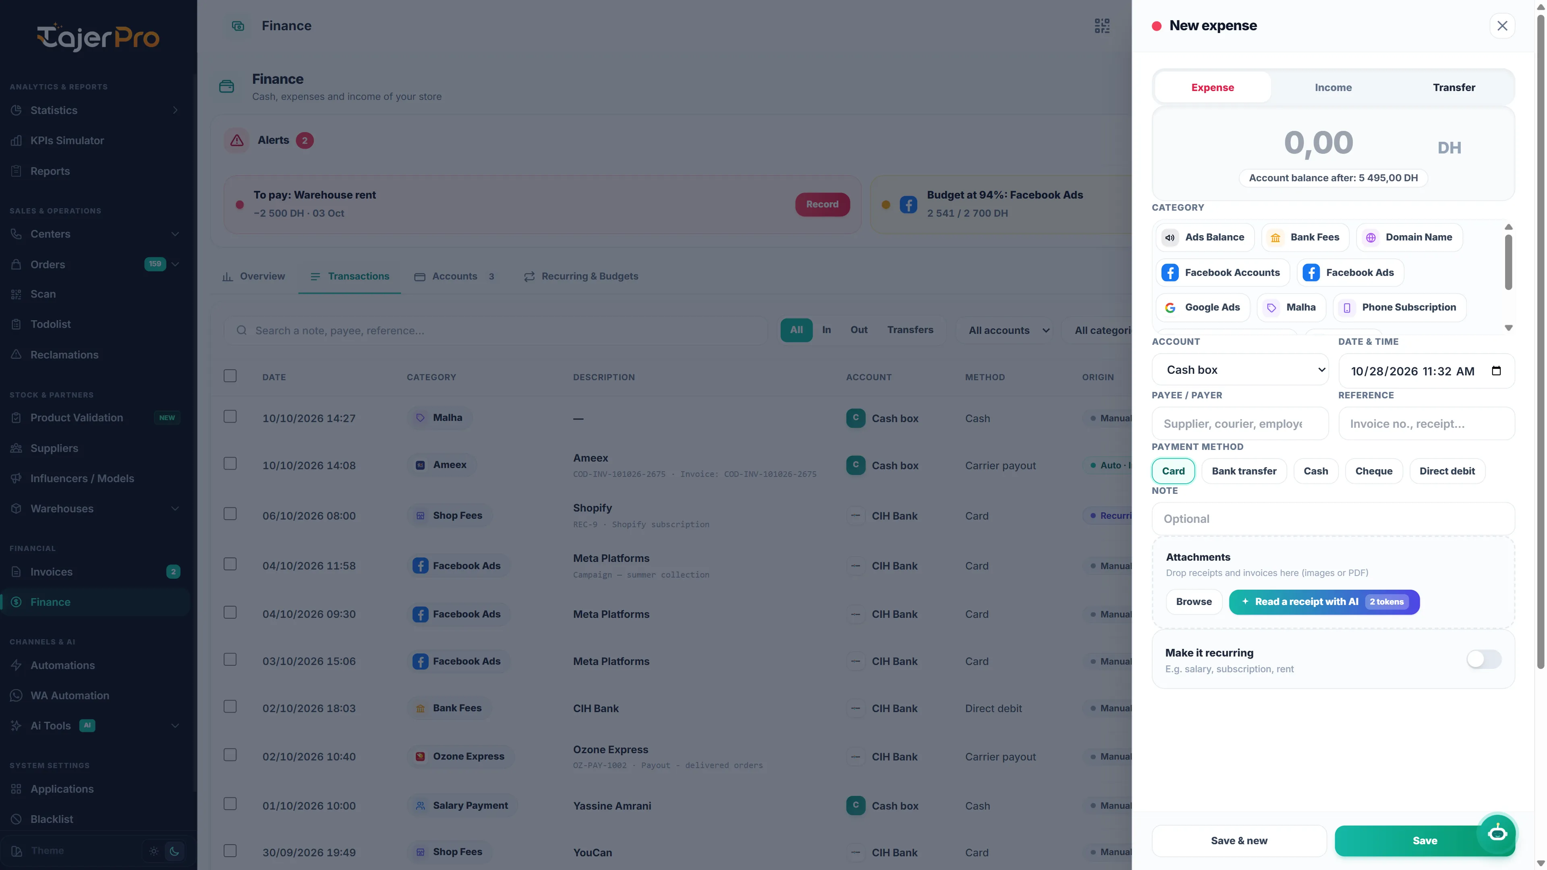Viewport: 1547px width, 870px height.
Task: Open the QR code scanner icon
Action: tap(1101, 26)
